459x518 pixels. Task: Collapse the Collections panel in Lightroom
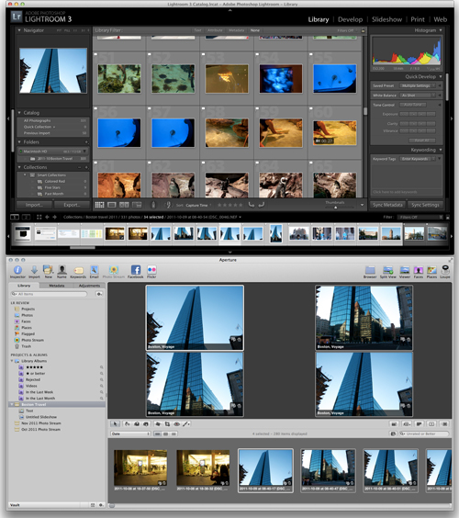click(x=19, y=167)
